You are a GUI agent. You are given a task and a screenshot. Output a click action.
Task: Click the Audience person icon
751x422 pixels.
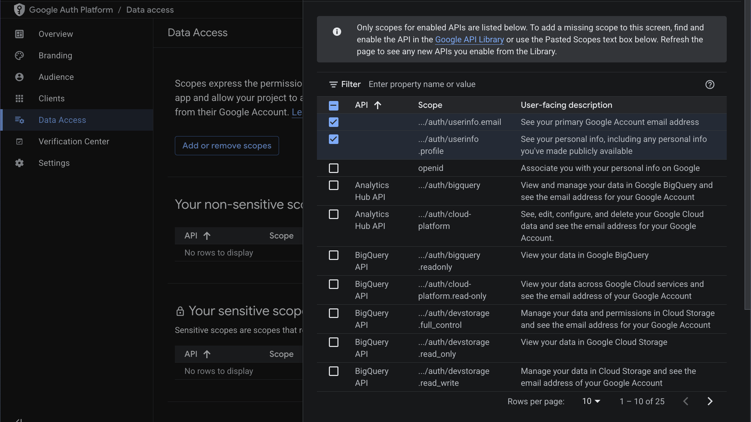pyautogui.click(x=19, y=77)
